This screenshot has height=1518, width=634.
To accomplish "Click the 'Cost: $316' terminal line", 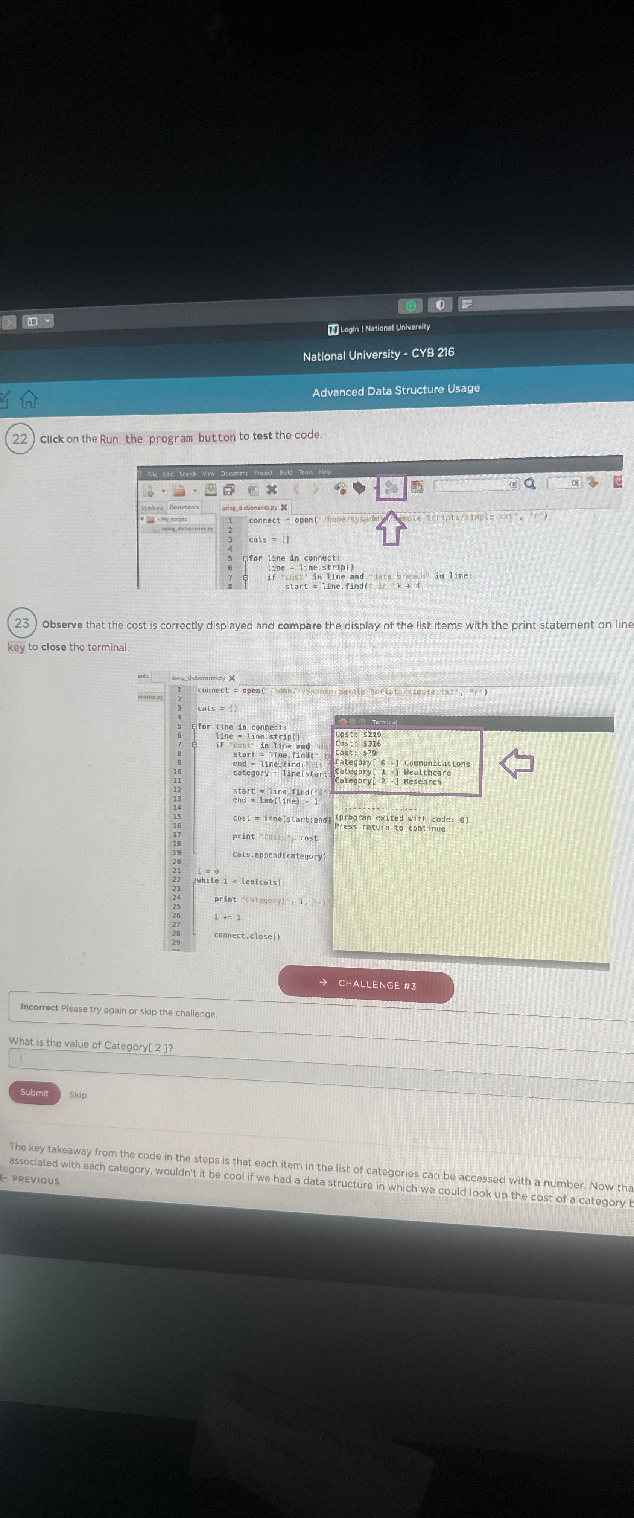I will click(x=358, y=744).
